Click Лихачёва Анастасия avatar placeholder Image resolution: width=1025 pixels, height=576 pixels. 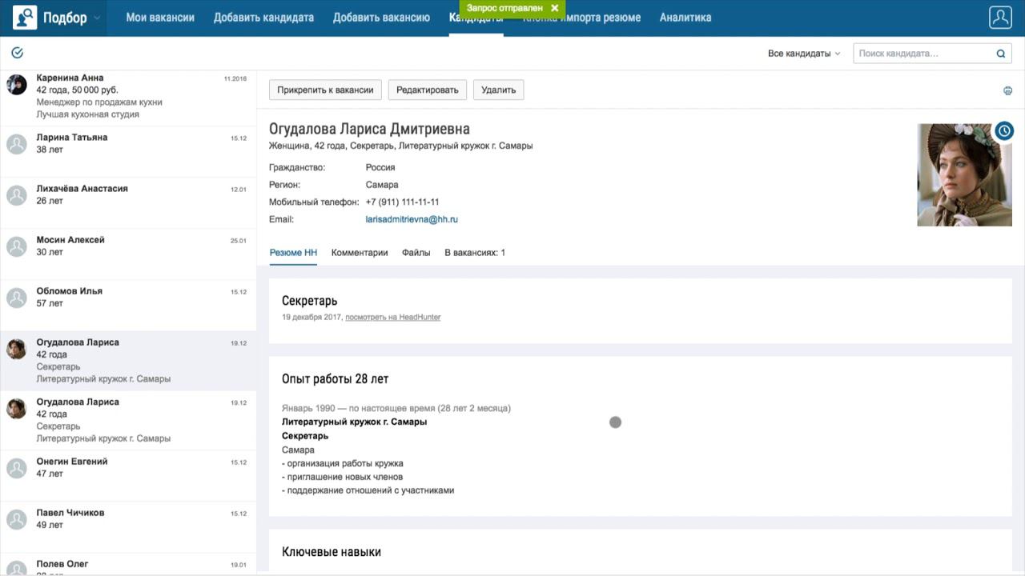coord(17,195)
